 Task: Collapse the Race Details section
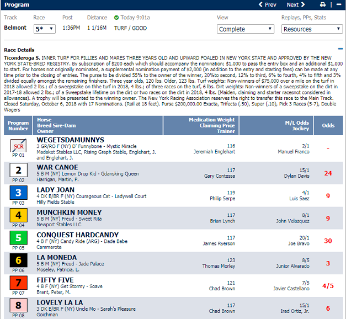click(x=340, y=49)
